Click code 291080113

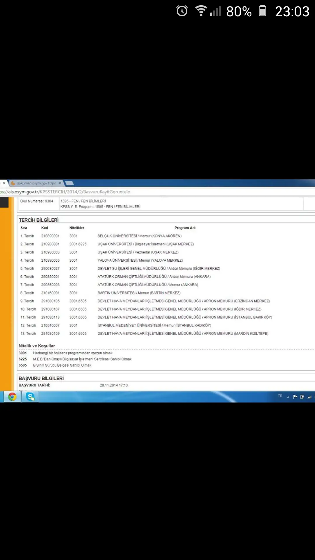click(50, 317)
